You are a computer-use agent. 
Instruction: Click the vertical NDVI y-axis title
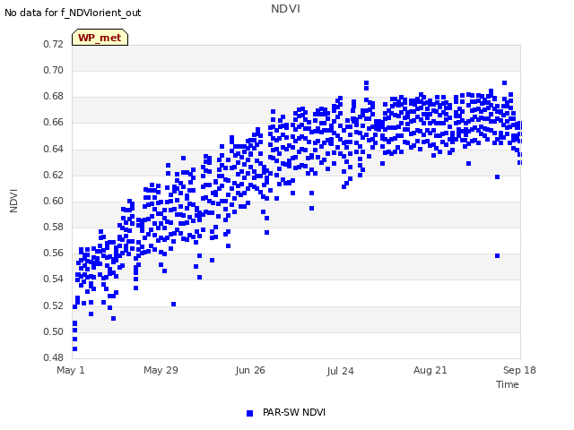pos(13,201)
